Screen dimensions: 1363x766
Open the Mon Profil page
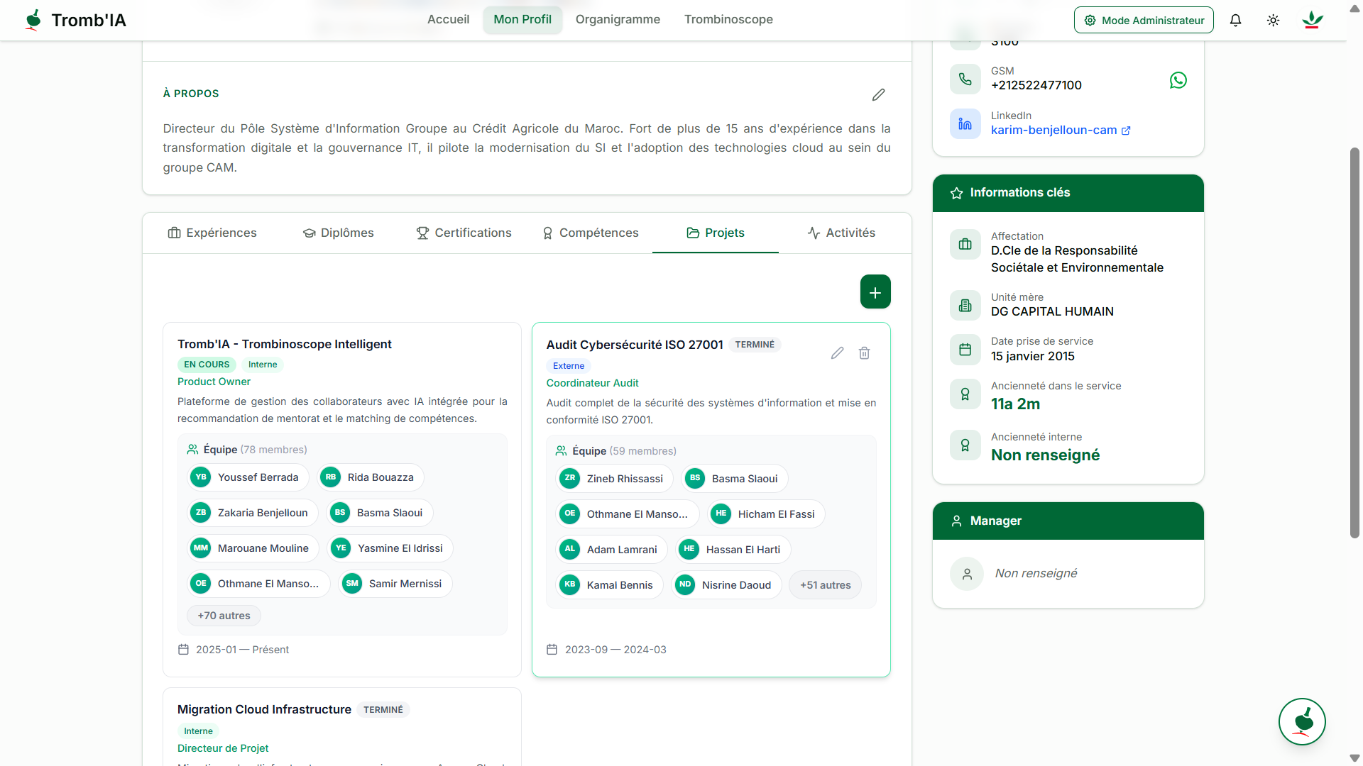pyautogui.click(x=522, y=20)
